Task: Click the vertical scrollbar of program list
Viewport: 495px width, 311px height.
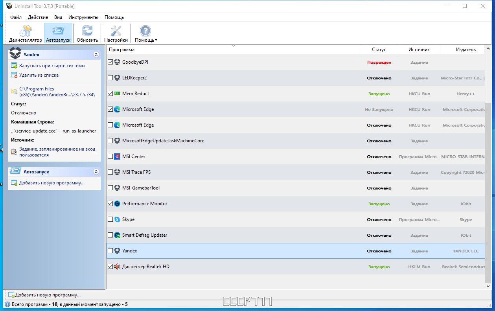Action: click(488, 193)
